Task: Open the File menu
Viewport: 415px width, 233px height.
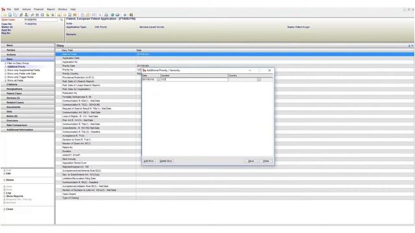Action: click(x=9, y=9)
